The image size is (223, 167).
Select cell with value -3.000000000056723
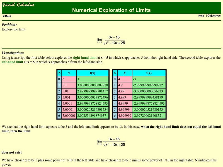click(x=149, y=91)
